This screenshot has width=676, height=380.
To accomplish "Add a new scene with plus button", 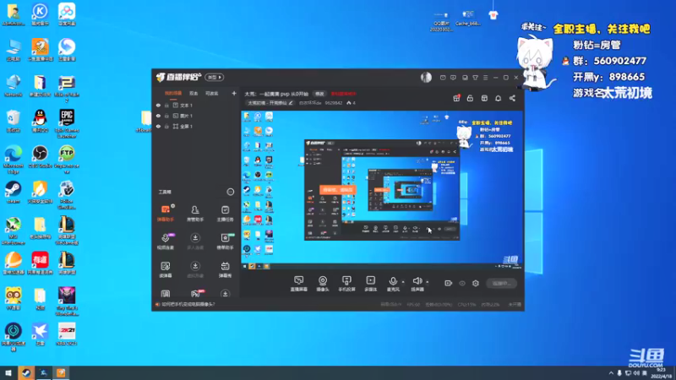I will tap(234, 93).
